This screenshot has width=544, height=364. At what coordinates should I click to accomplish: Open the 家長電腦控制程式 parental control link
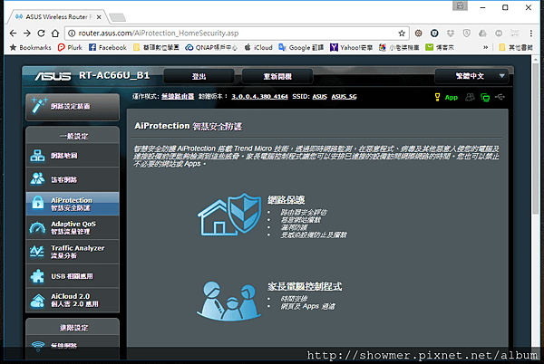[x=305, y=286]
